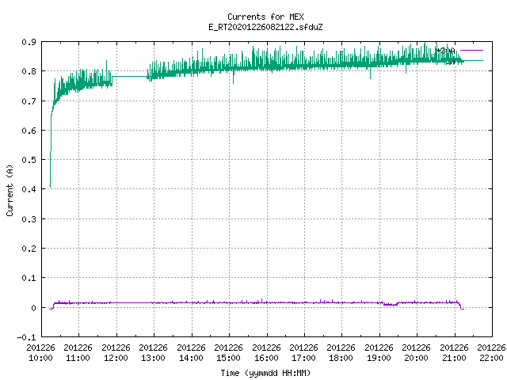
Task: Click the "Time (yymmdd HH:MM)" x-axis label
Action: click(x=265, y=373)
